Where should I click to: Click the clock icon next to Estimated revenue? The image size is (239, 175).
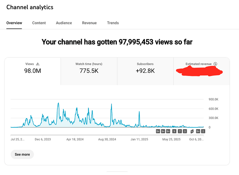(215, 64)
